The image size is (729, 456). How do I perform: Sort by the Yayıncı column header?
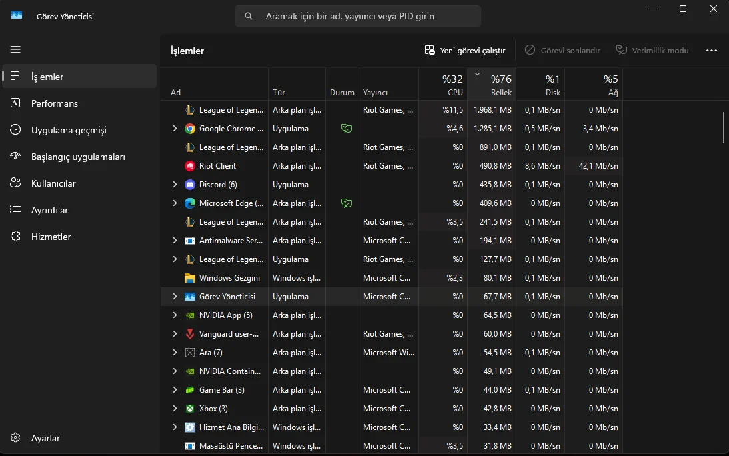point(388,84)
